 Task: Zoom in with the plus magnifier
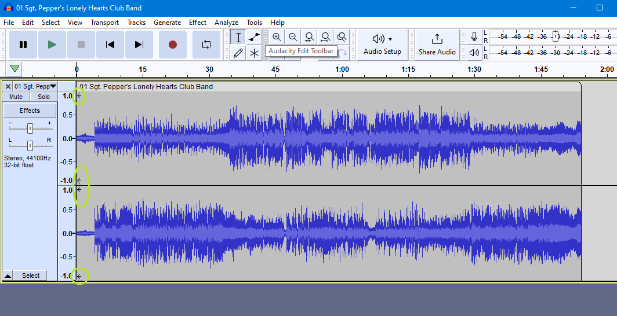pos(277,37)
